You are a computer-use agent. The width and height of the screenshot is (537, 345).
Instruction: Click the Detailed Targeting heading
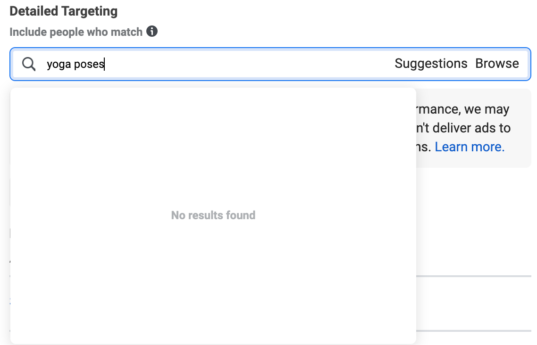[63, 11]
